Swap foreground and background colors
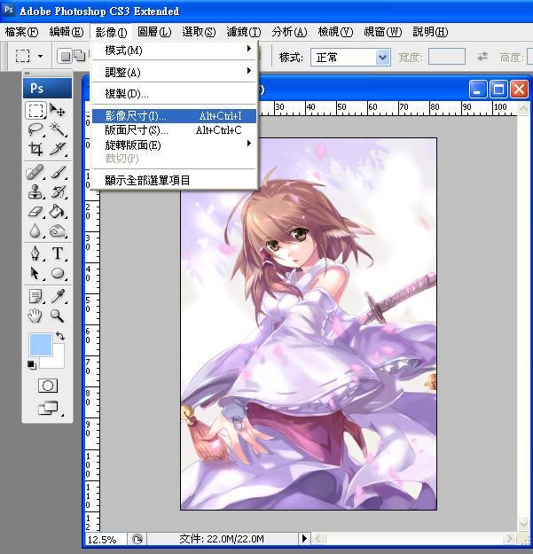Viewport: 533px width, 554px height. coord(59,336)
